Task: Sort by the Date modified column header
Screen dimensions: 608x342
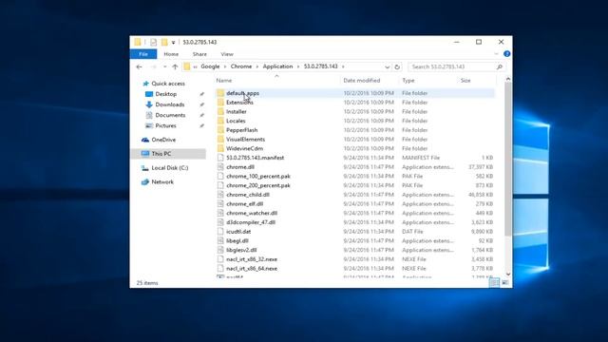Action: pos(361,80)
